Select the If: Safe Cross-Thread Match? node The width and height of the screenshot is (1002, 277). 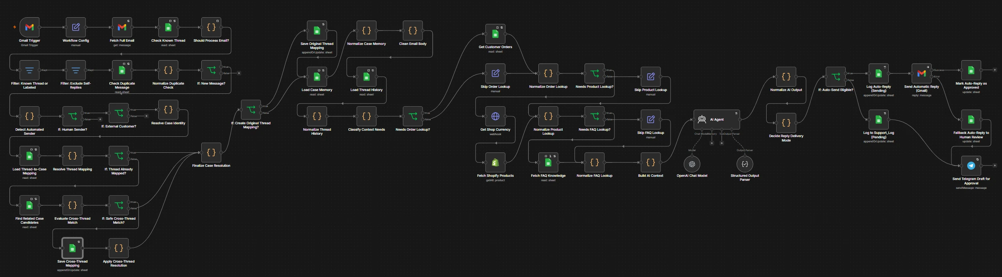coord(119,205)
